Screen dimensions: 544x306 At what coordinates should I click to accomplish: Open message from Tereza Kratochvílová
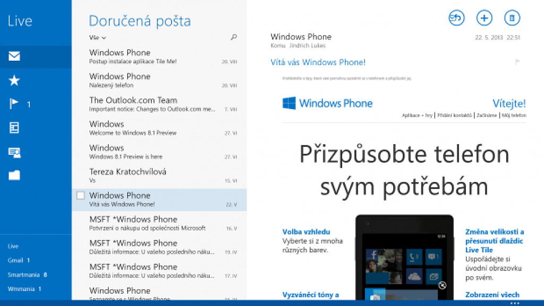click(x=159, y=176)
